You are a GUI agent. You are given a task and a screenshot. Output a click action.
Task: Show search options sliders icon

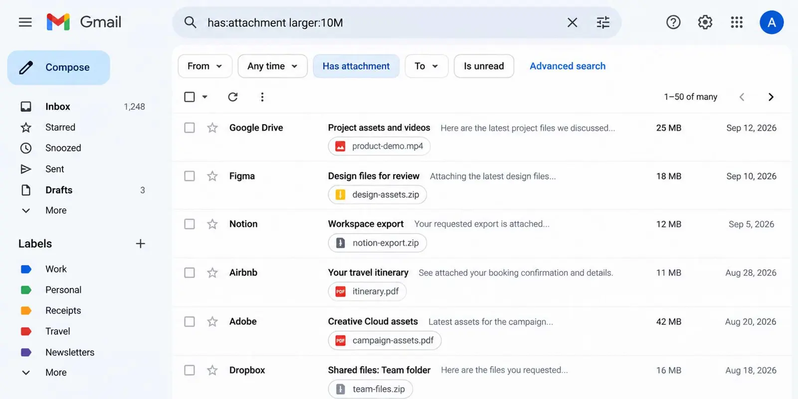tap(603, 22)
